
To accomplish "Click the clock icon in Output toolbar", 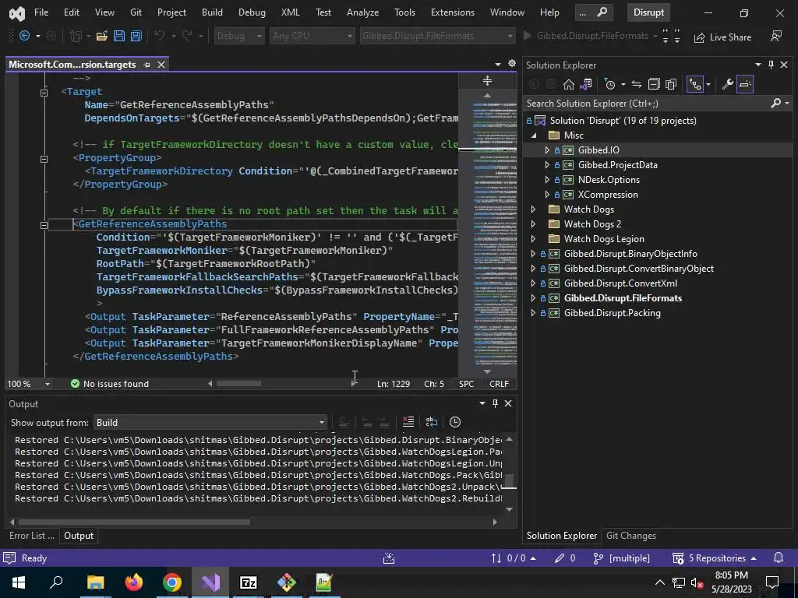I will [455, 422].
